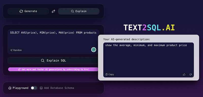
Task: Click the database icon beside Add Database Schema
Action: [x=41, y=88]
